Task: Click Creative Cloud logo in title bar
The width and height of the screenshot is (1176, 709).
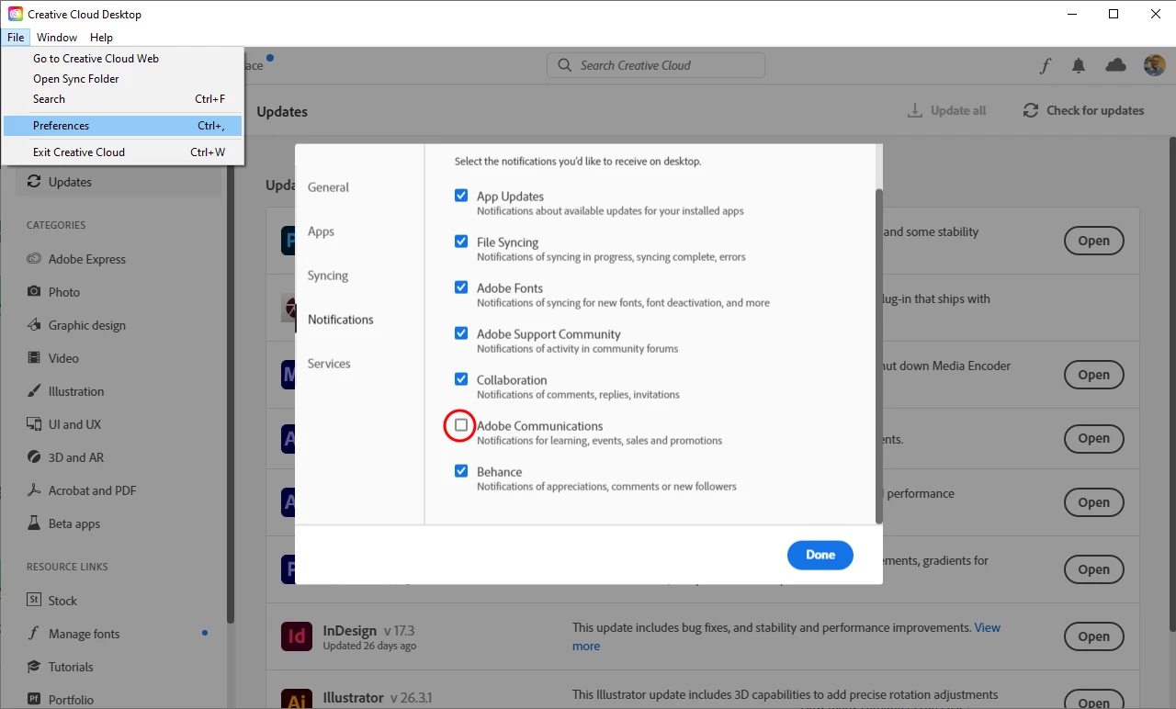Action: [x=16, y=14]
